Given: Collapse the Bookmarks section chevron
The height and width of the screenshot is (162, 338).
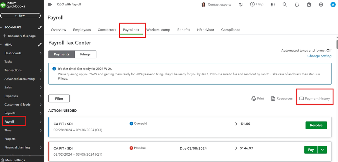Looking at the screenshot, I should (2, 27).
